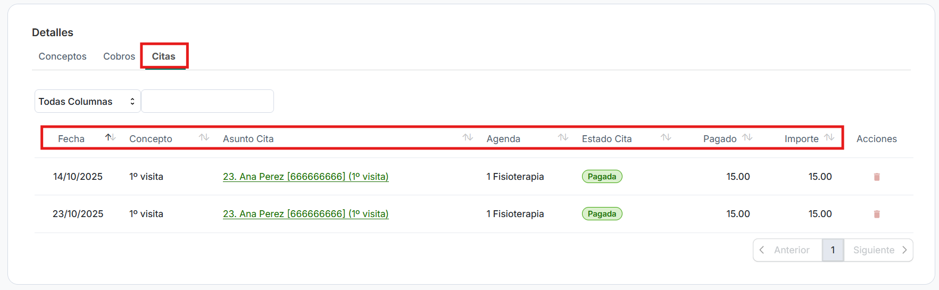Screen dimensions: 939x290
Task: Click sort icon next to Concepto header
Action: click(204, 138)
